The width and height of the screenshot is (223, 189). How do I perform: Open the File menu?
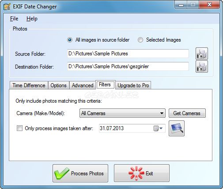pyautogui.click(x=14, y=19)
